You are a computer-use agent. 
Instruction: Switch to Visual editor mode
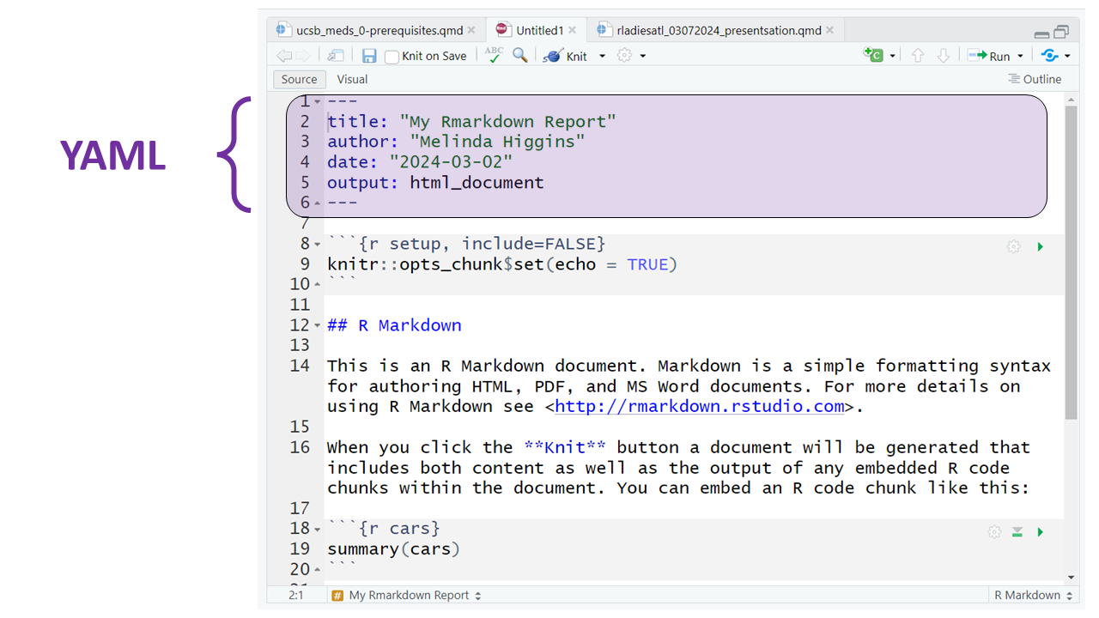352,79
